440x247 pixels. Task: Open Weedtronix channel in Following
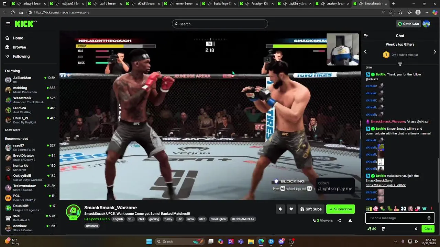coord(30,100)
